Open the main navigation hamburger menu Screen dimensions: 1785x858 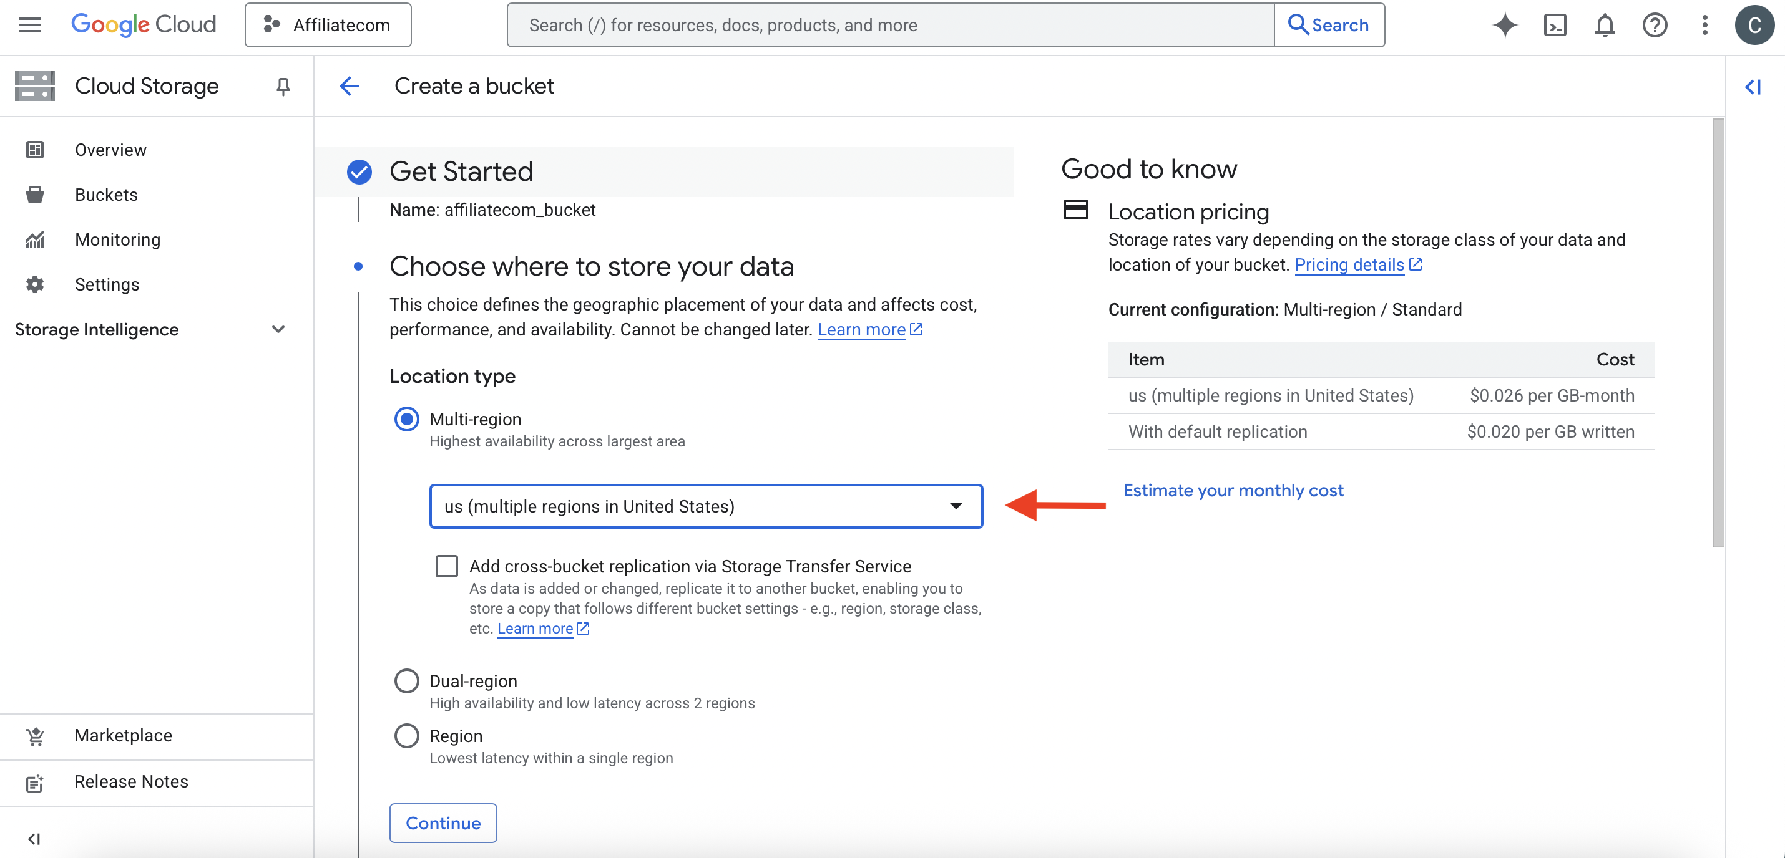pos(30,25)
